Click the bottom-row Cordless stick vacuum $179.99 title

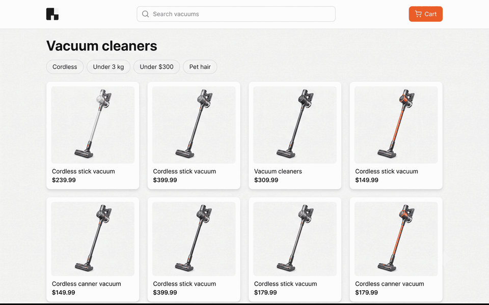[x=285, y=284]
